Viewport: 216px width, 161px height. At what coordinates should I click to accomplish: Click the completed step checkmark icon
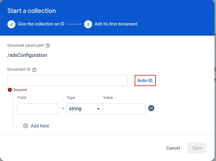11,24
